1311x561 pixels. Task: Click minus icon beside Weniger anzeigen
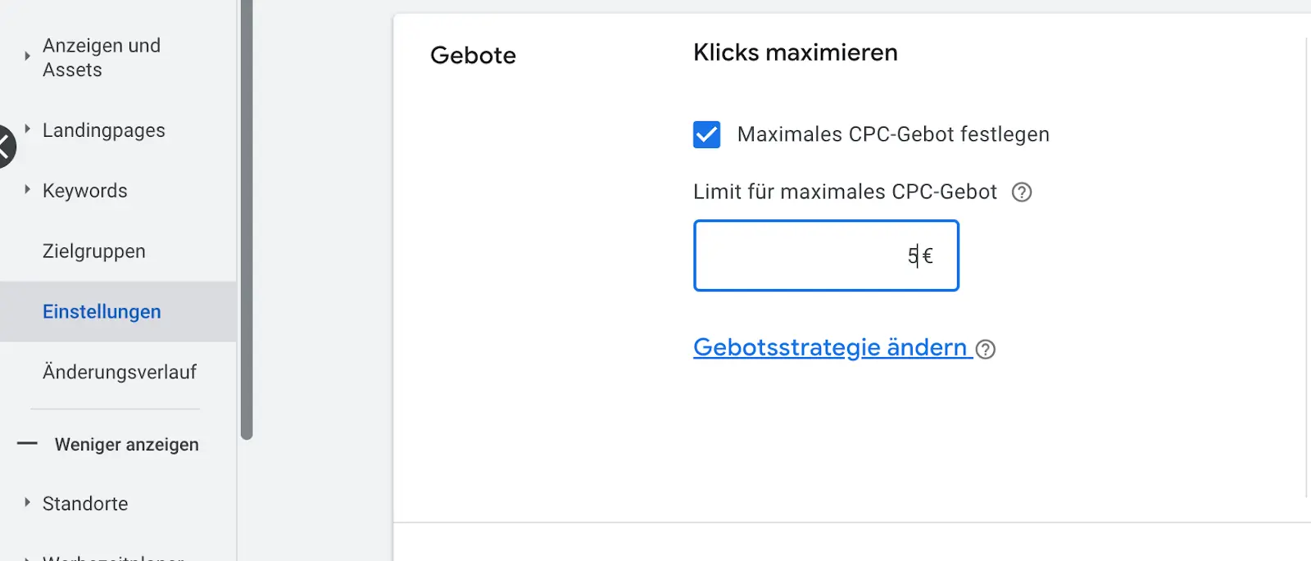coord(27,444)
